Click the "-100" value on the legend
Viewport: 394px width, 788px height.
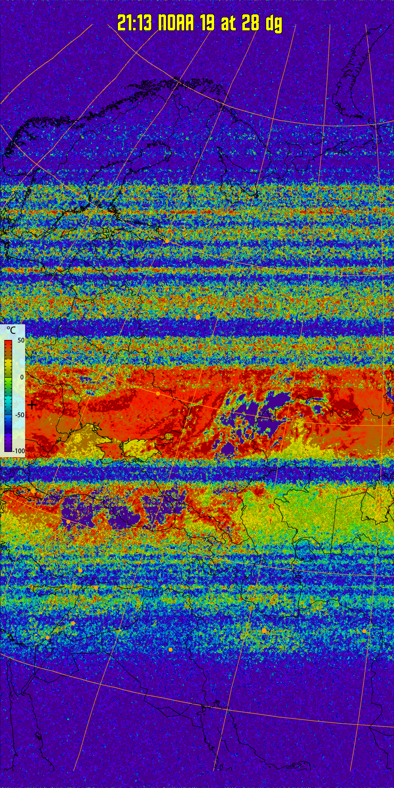pos(19,451)
